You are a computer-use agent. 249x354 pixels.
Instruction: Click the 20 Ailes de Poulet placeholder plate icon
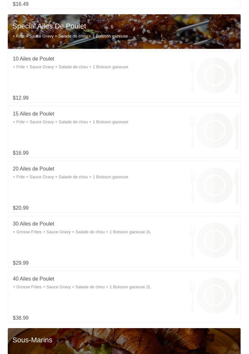(x=214, y=185)
